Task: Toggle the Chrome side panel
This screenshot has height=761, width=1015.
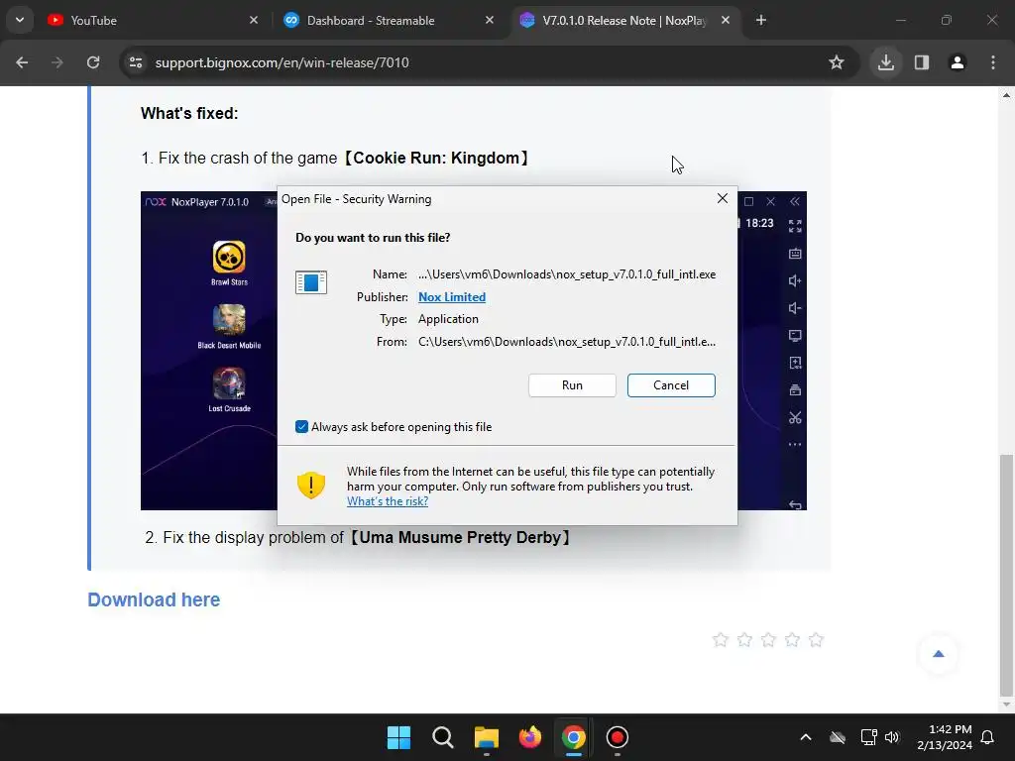Action: (922, 62)
